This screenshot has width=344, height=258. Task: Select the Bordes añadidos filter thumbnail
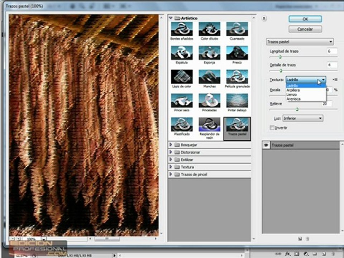tap(182, 29)
